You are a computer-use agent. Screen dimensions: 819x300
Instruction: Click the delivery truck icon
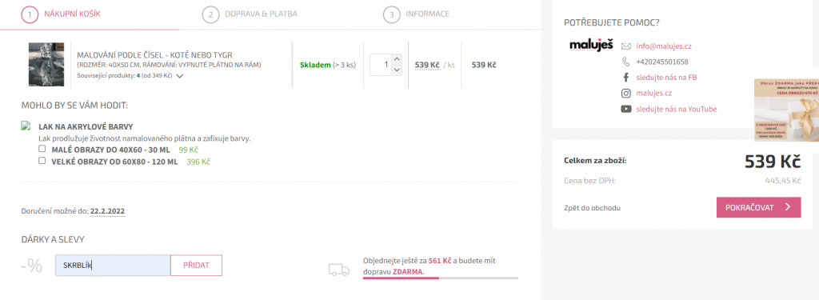click(338, 270)
